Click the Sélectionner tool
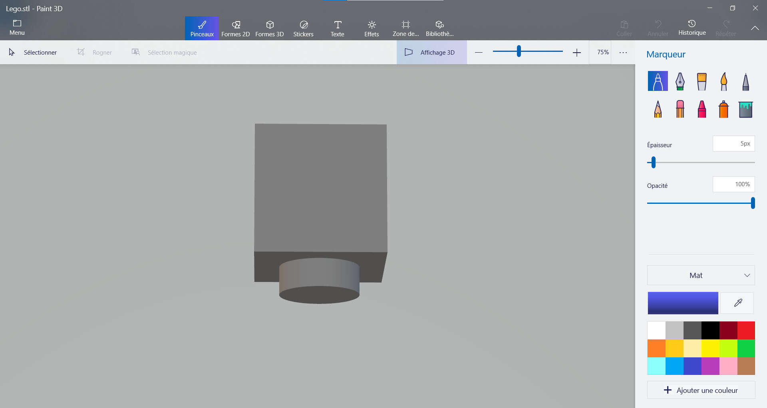 pos(33,52)
